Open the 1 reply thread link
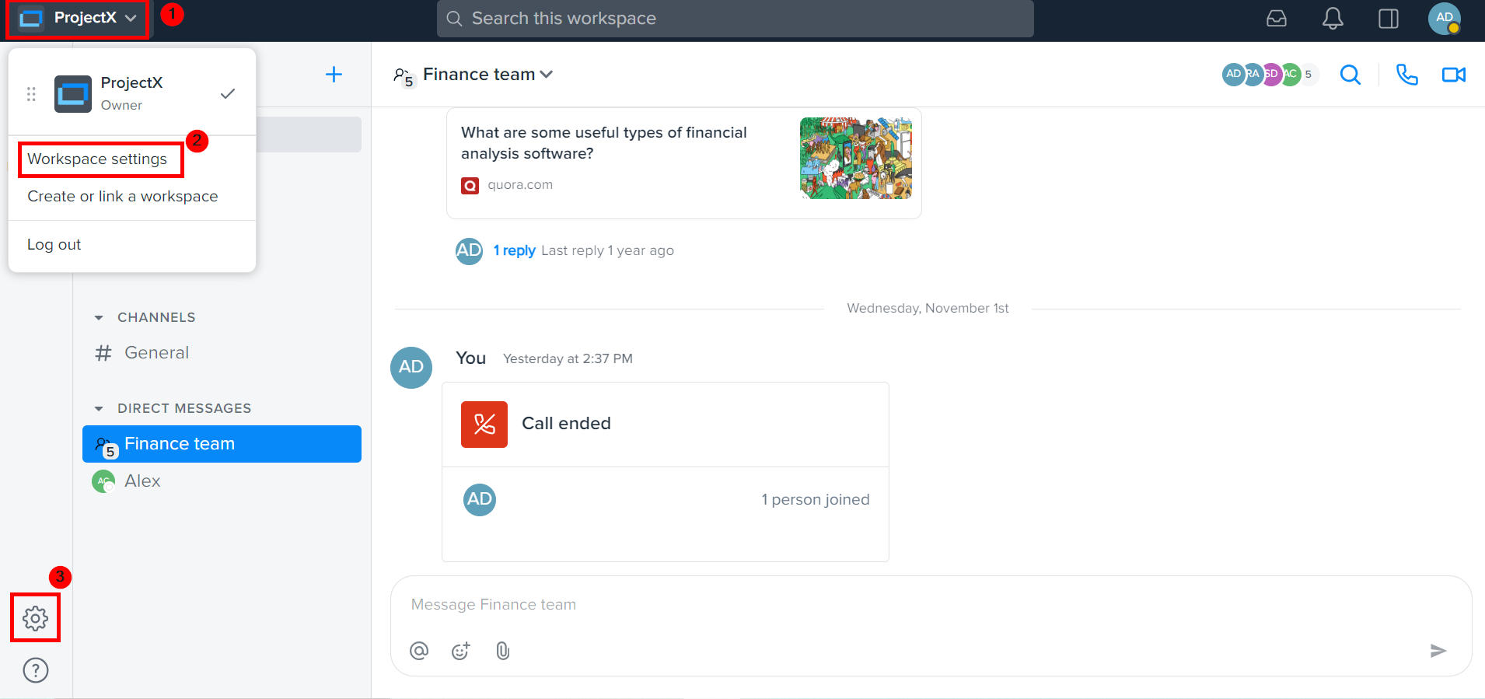Viewport: 1485px width, 699px height. (514, 250)
